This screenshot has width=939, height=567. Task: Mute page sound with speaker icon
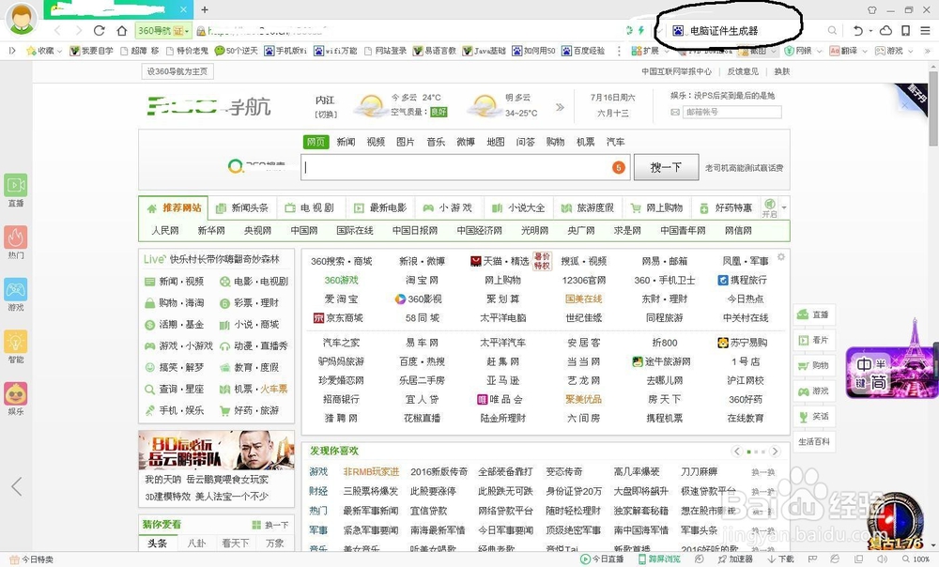[882, 559]
